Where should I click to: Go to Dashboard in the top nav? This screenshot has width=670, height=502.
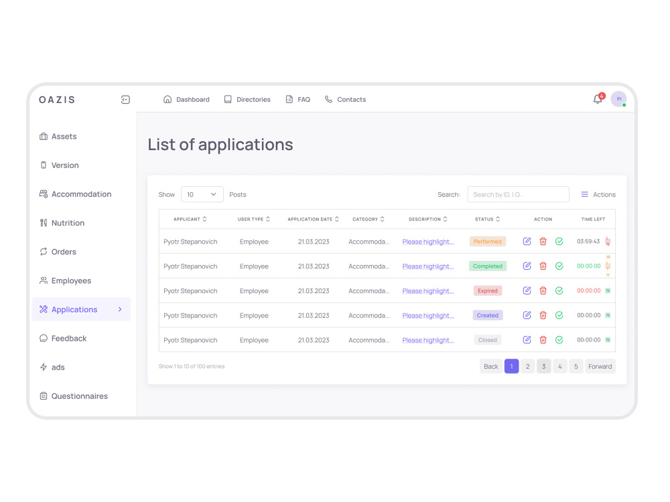186,100
